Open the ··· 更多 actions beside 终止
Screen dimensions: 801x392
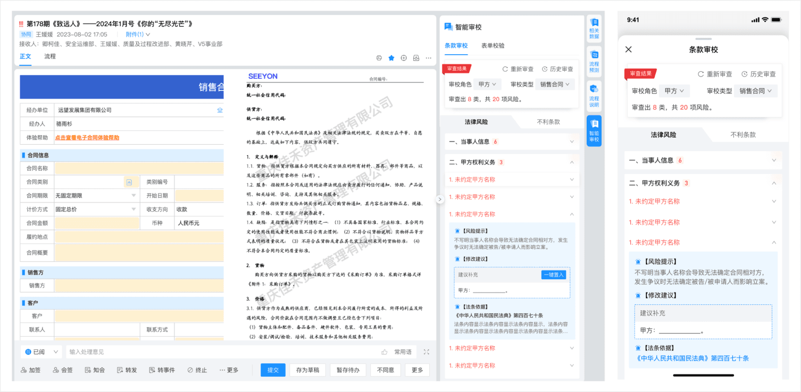[229, 370]
